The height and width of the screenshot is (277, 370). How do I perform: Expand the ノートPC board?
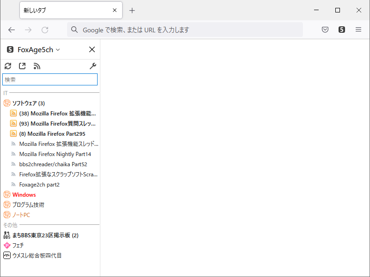tap(21, 215)
